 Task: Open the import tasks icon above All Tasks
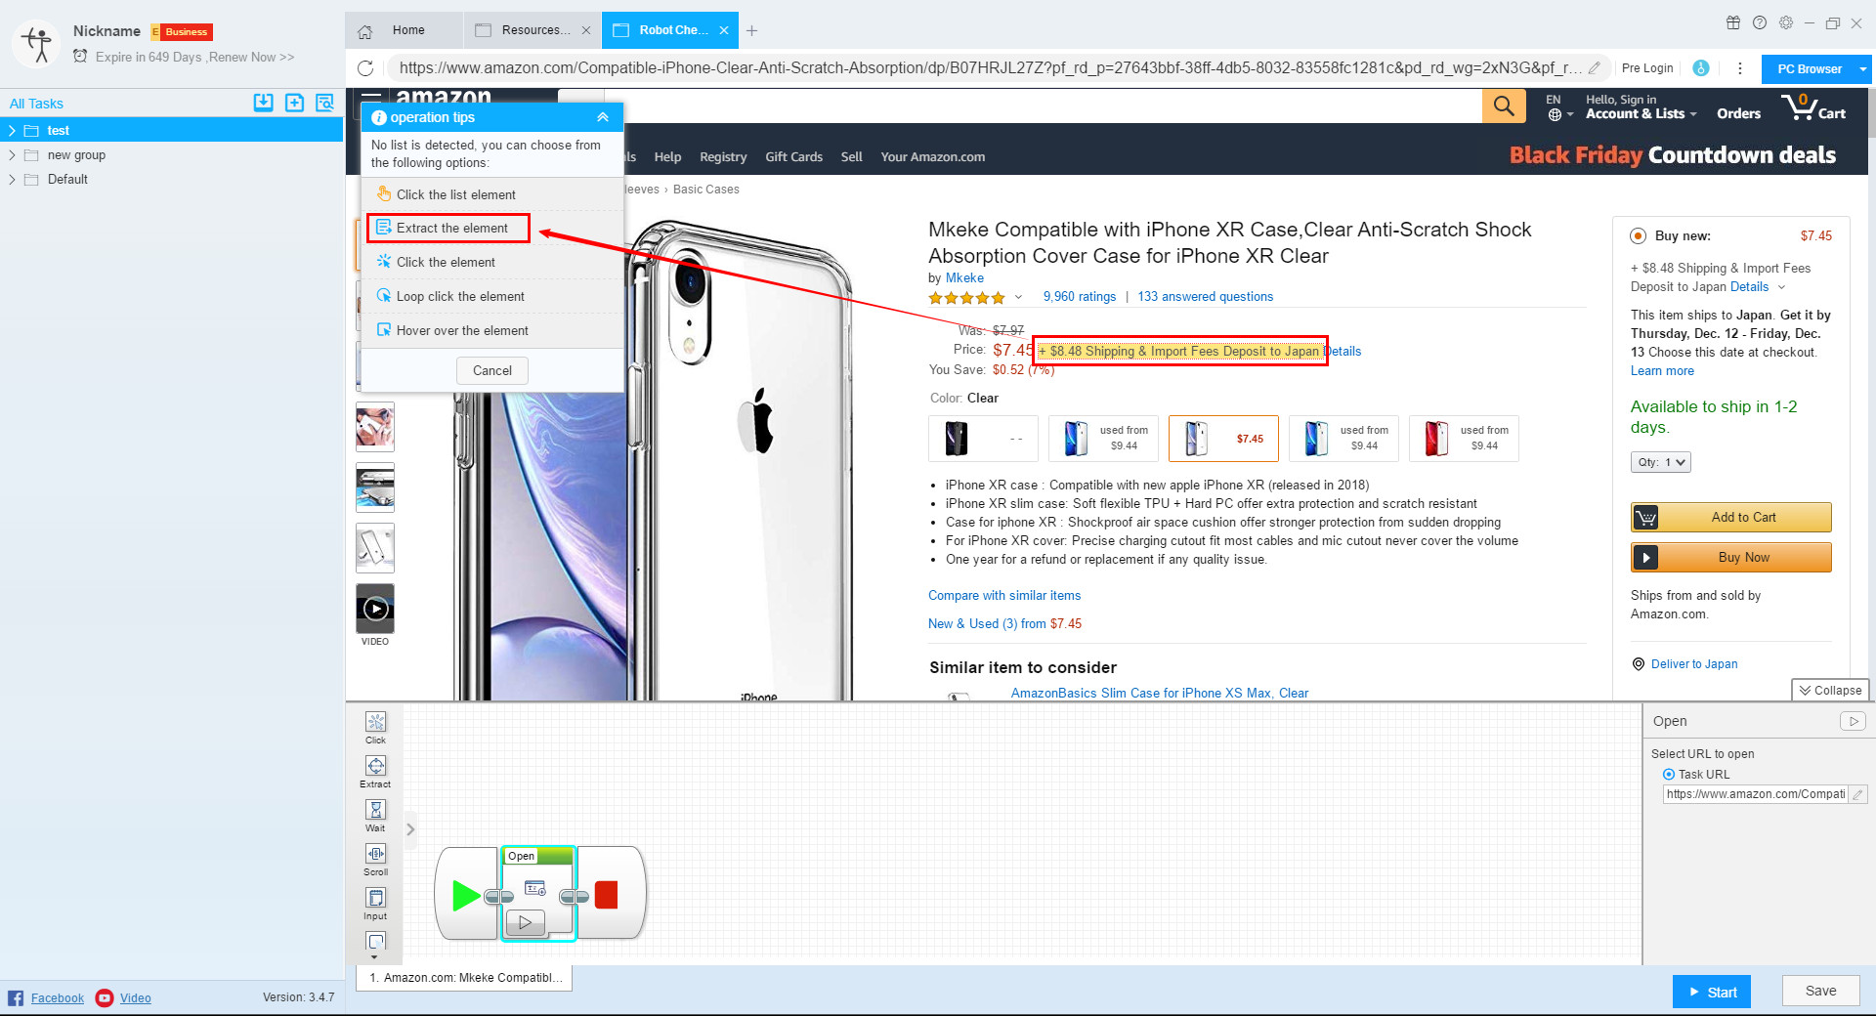[263, 103]
